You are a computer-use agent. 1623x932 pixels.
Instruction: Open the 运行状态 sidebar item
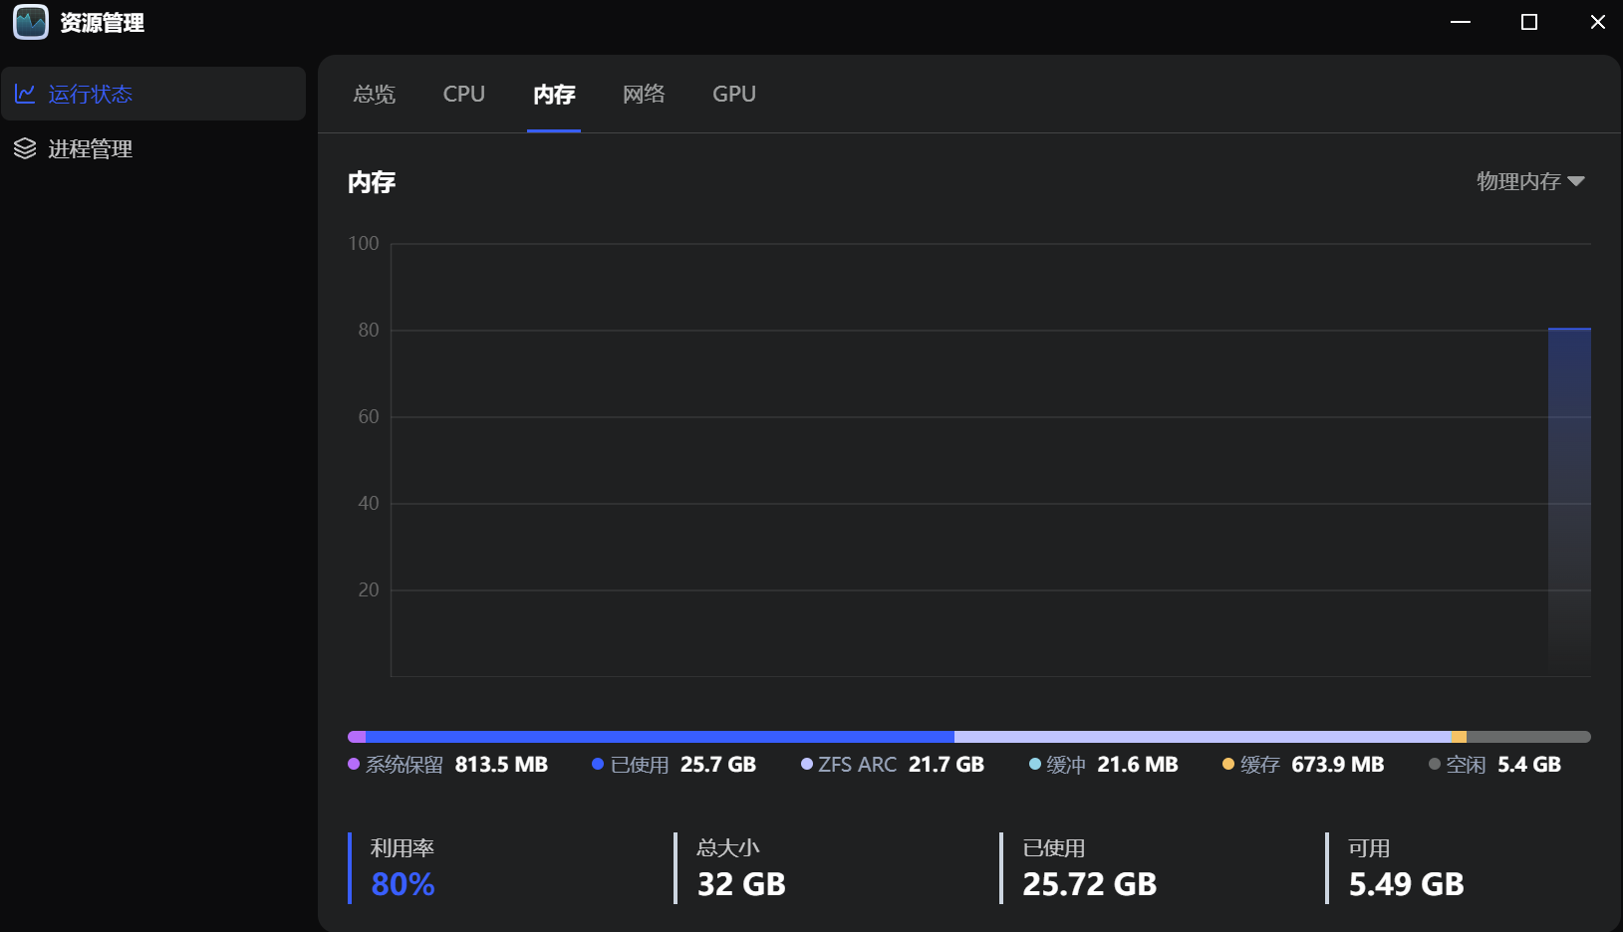(x=153, y=94)
